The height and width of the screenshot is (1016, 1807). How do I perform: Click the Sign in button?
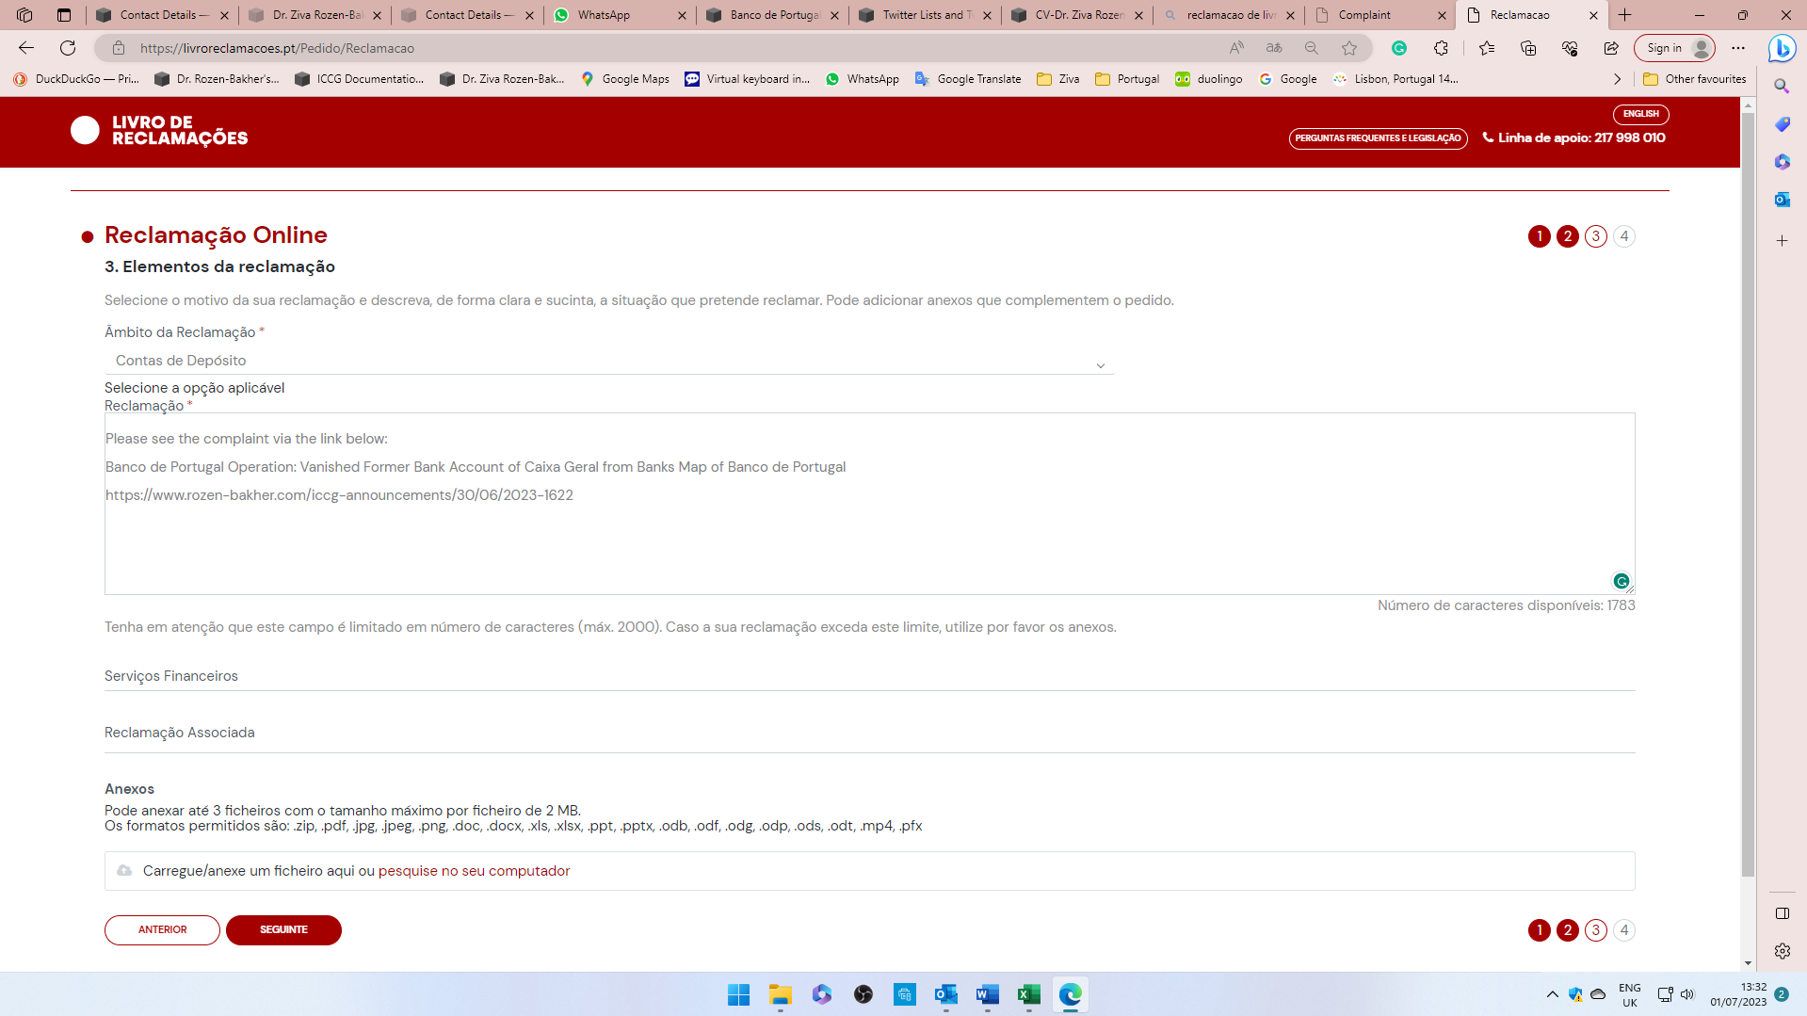click(x=1674, y=48)
